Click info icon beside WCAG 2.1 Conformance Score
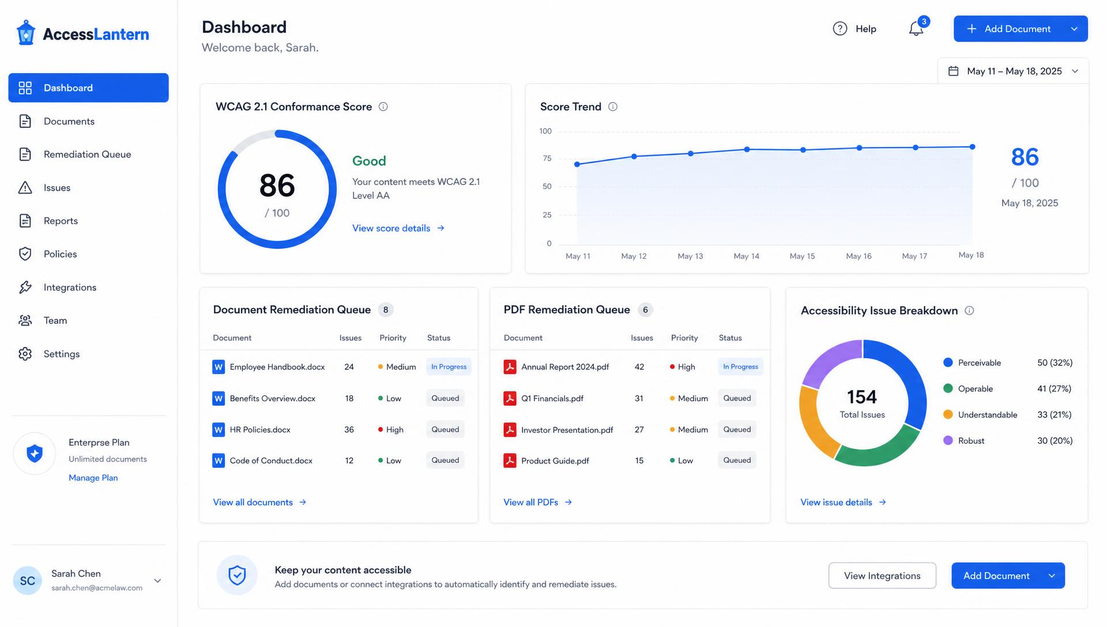The height and width of the screenshot is (627, 1107). [x=383, y=107]
